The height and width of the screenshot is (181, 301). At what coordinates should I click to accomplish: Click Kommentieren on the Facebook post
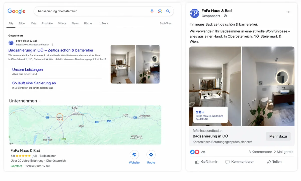pyautogui.click(x=240, y=162)
